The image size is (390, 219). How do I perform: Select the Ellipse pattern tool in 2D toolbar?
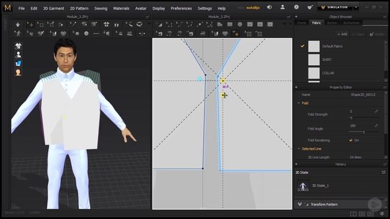point(239,24)
